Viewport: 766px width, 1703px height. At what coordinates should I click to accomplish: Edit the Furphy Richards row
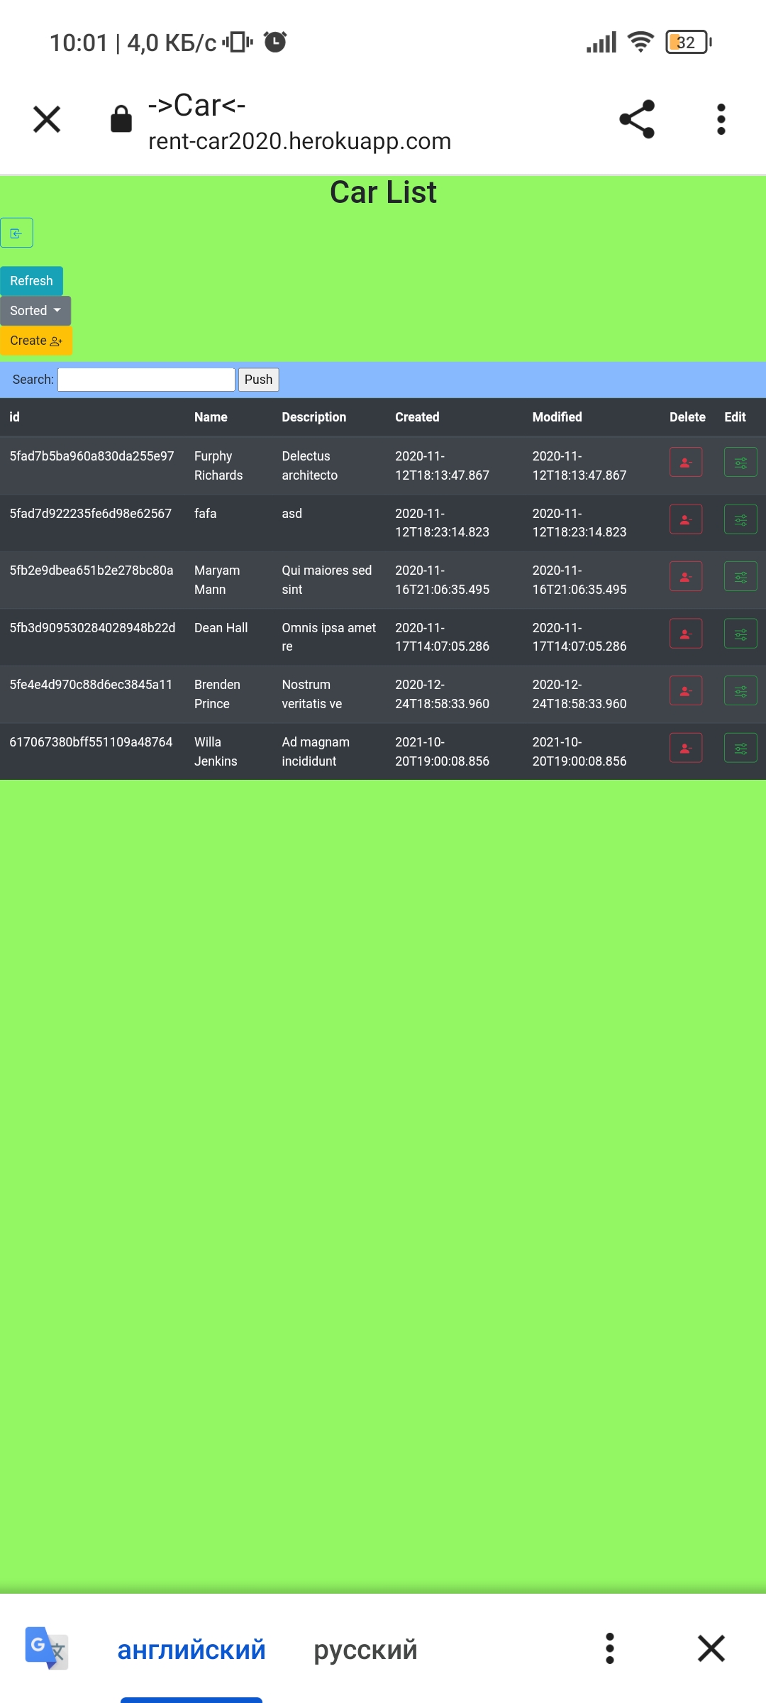[740, 462]
